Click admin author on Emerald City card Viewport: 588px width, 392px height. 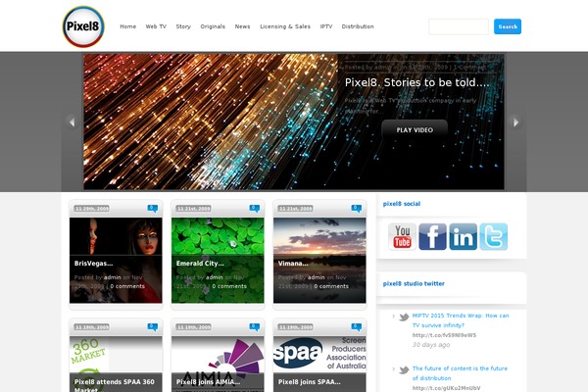click(214, 277)
